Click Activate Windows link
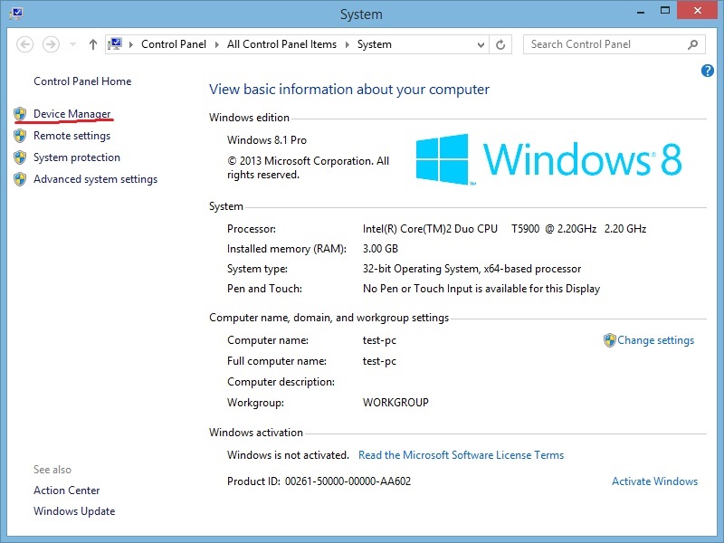 point(654,481)
